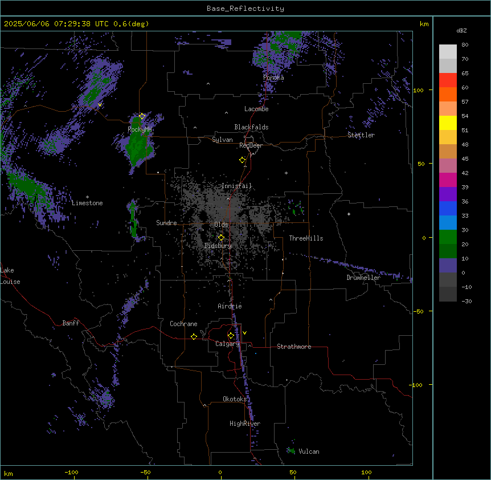The width and height of the screenshot is (491, 480).
Task: Click the HighRiver label
Action: (x=245, y=424)
